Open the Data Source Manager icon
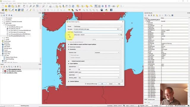The image size is (190, 107). [3, 10]
